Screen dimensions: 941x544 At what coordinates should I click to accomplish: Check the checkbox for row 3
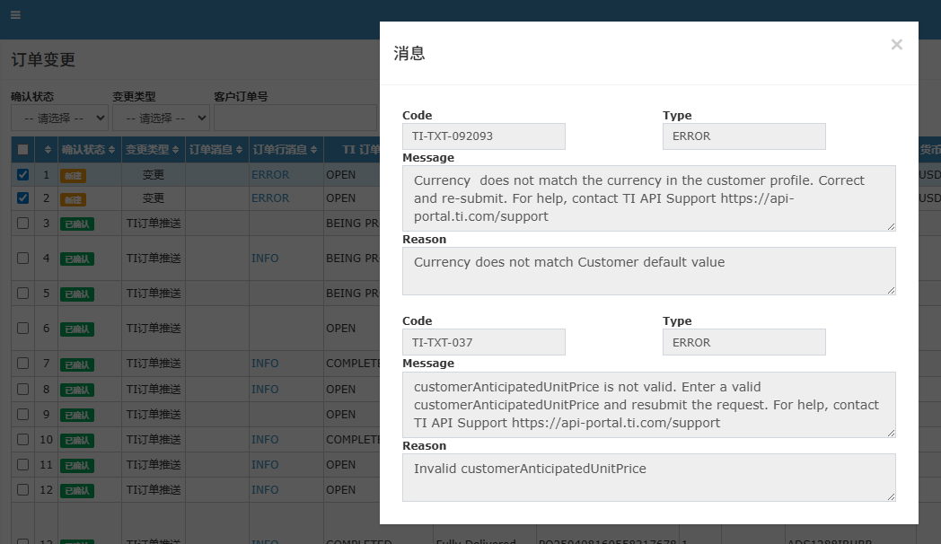(x=23, y=223)
